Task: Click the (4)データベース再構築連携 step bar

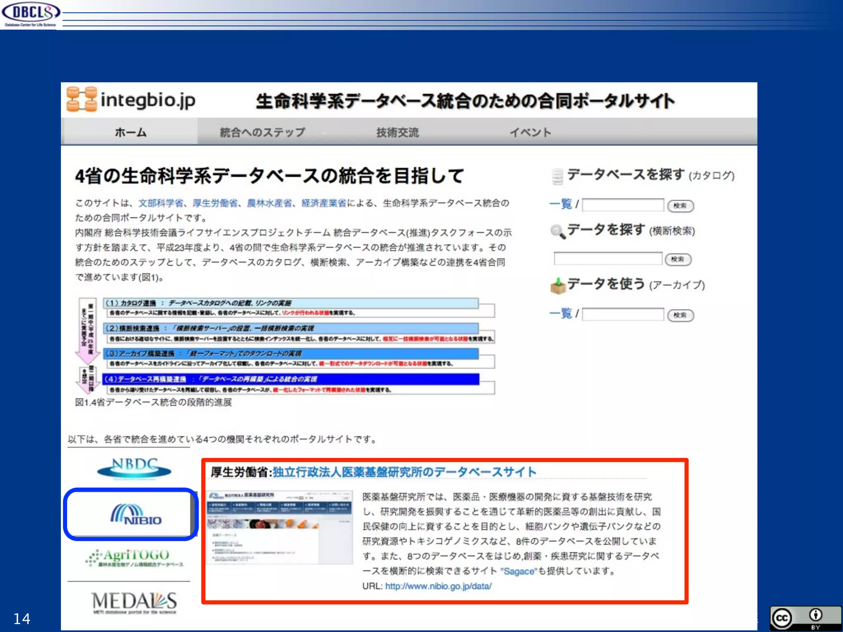Action: [x=291, y=379]
